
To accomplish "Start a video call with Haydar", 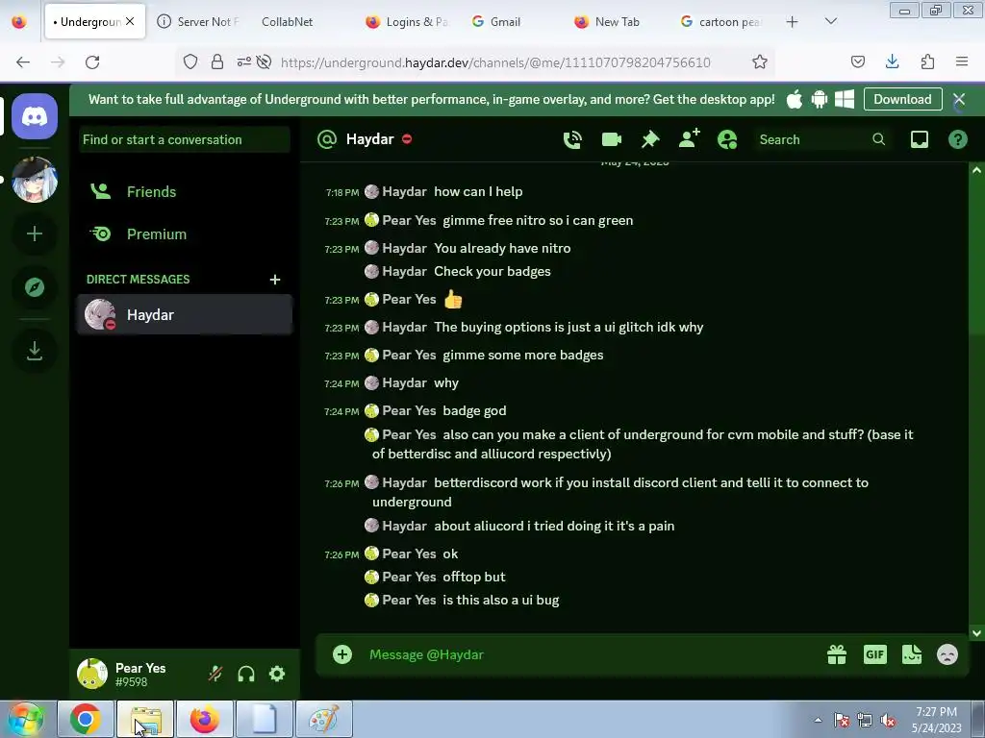I will tap(611, 139).
